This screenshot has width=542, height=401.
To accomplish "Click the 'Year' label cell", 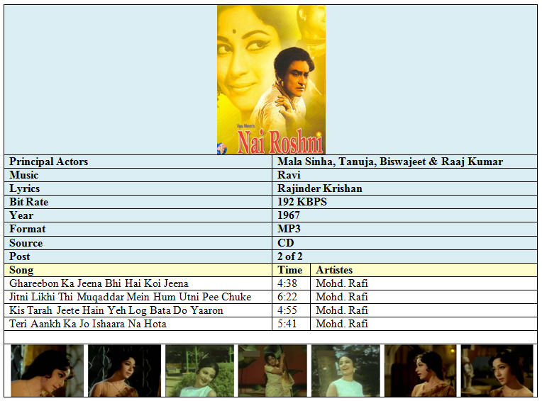I will click(x=138, y=215).
